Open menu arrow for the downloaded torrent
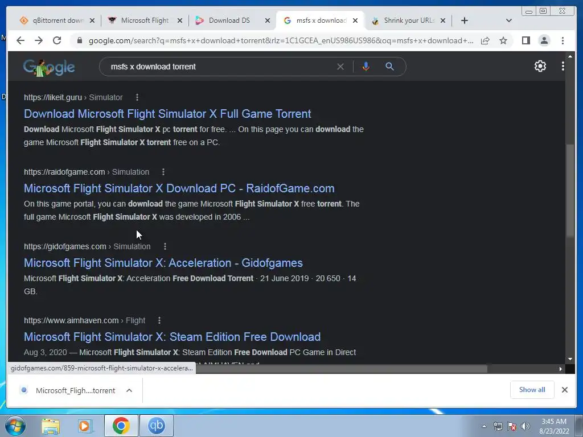 (x=129, y=390)
